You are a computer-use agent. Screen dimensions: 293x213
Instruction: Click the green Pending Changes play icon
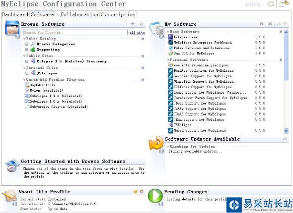[155, 196]
